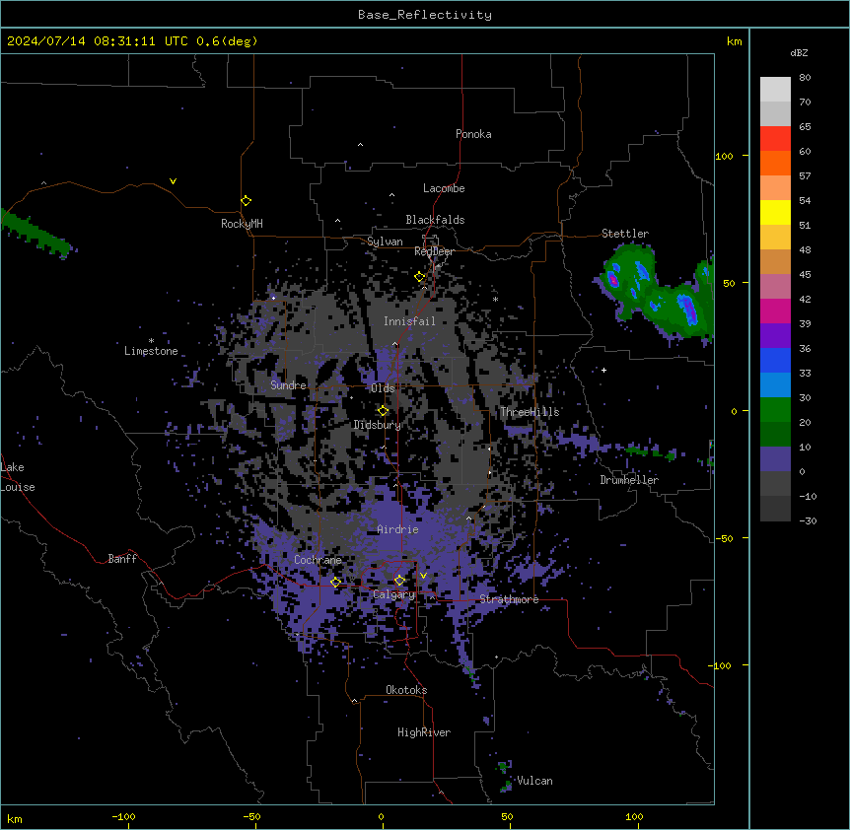
Task: Click the asterisk marker above Limestone
Action: click(151, 341)
